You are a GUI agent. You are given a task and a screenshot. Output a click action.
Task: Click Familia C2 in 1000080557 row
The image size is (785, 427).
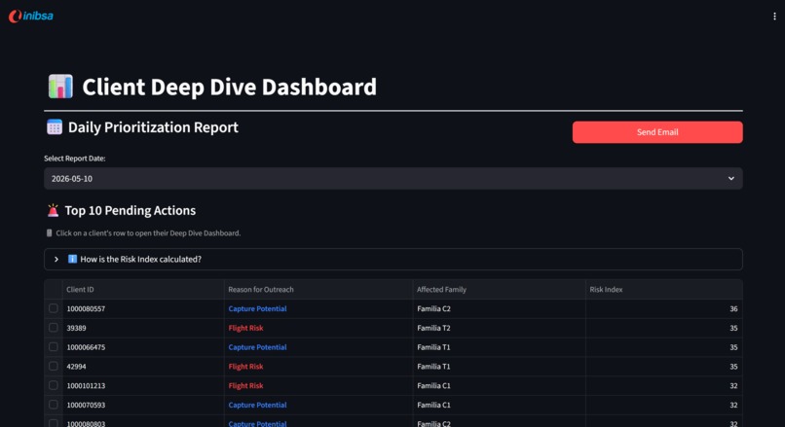[433, 309]
